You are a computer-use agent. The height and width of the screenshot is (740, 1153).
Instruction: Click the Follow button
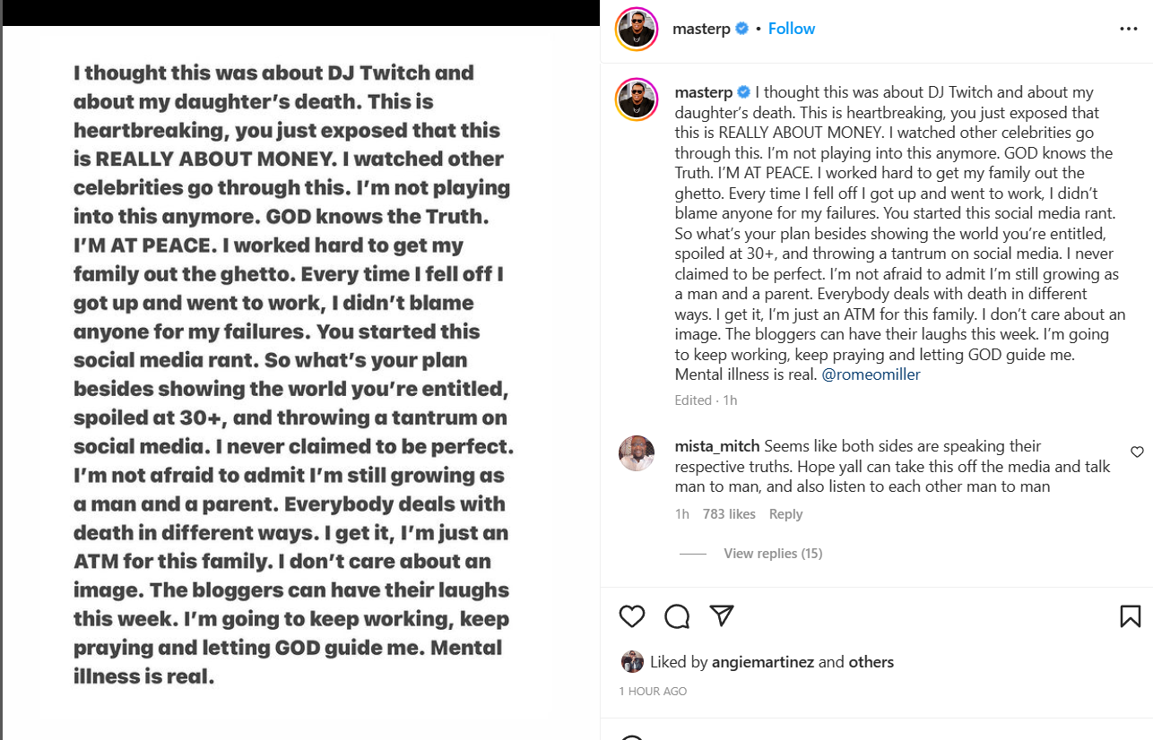791,28
